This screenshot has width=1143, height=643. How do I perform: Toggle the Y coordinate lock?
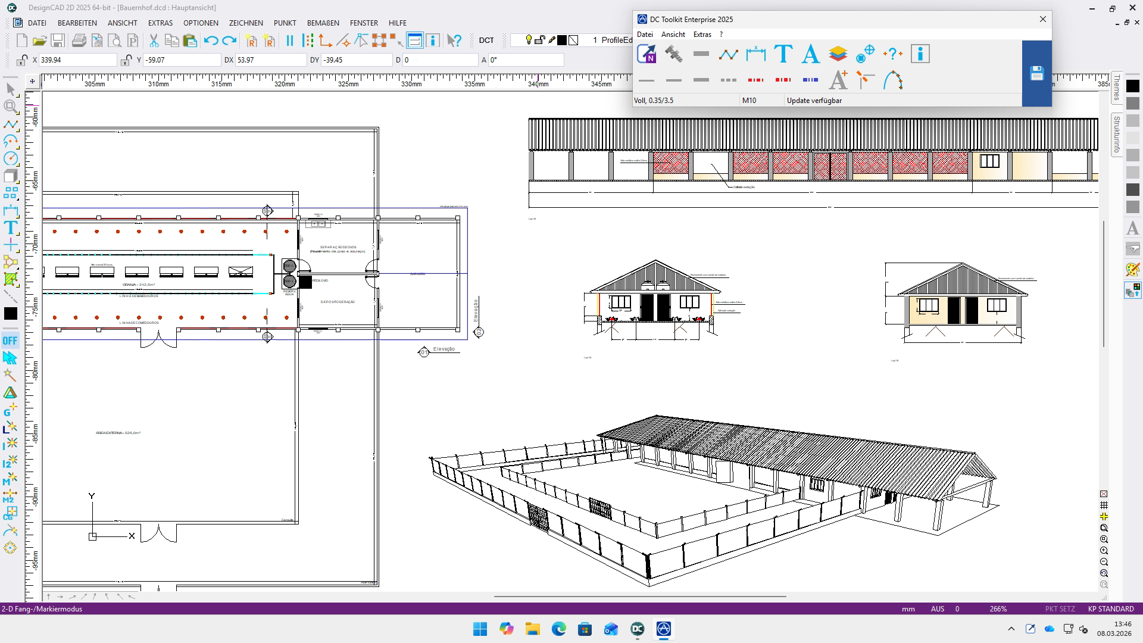(x=126, y=60)
